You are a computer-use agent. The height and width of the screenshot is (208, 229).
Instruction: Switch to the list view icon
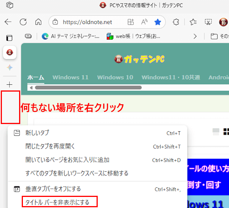click(216, 132)
